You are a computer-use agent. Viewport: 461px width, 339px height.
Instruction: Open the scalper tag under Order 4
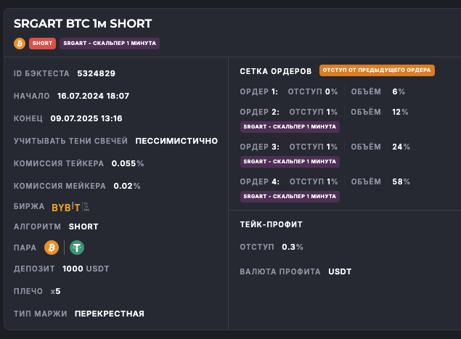[x=290, y=196]
